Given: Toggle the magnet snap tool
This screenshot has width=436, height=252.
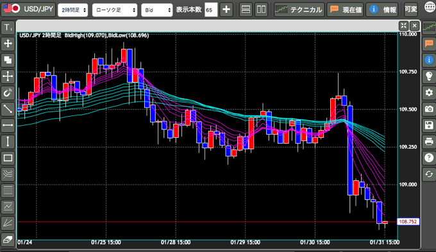Looking at the screenshot, I should [x=8, y=92].
